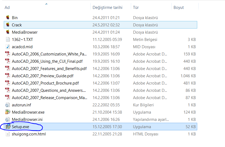Image resolution: width=225 pixels, height=147 pixels.
Task: Click the type Metin Belgesi
Action: point(145,40)
